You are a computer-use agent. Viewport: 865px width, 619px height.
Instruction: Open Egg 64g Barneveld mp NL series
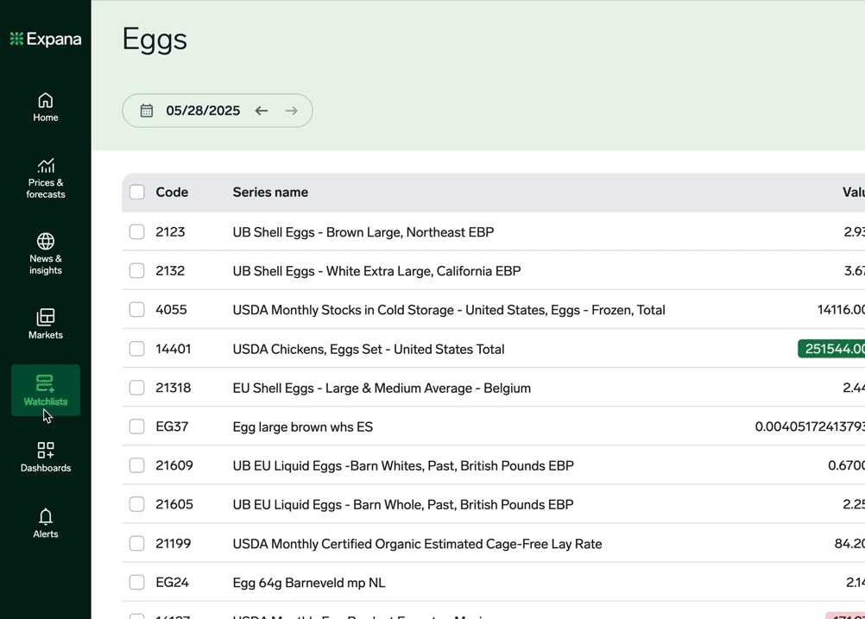309,583
